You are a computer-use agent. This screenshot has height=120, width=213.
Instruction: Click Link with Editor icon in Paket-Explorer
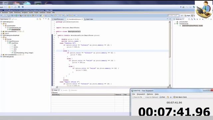[40, 19]
